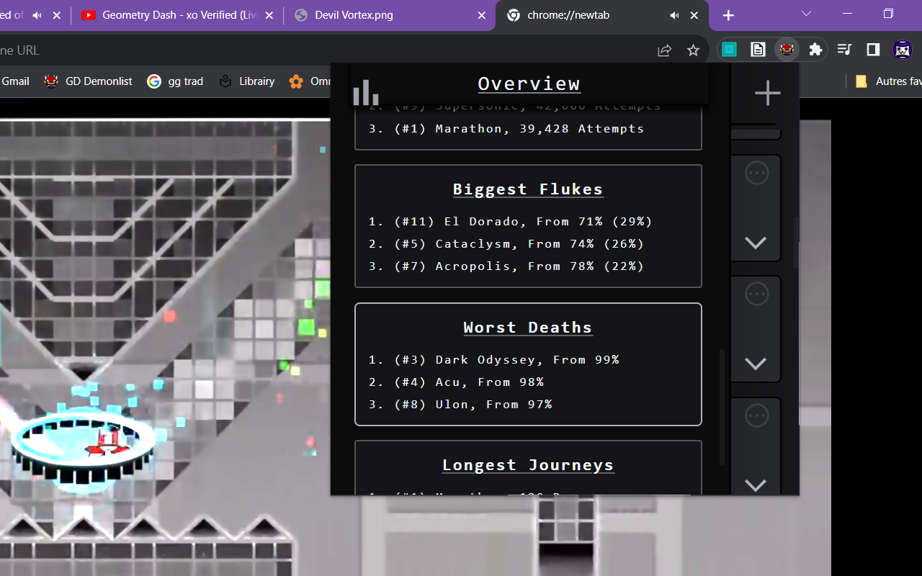Click the orange flower bookmark icon

coord(296,81)
